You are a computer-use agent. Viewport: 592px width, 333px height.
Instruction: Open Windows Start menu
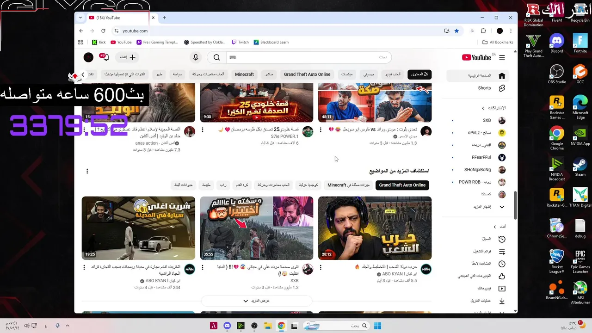pyautogui.click(x=377, y=326)
